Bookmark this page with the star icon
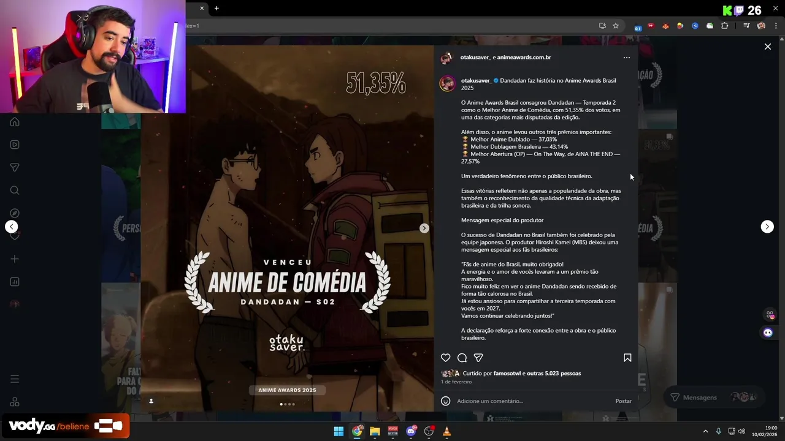The image size is (785, 441). tap(616, 26)
